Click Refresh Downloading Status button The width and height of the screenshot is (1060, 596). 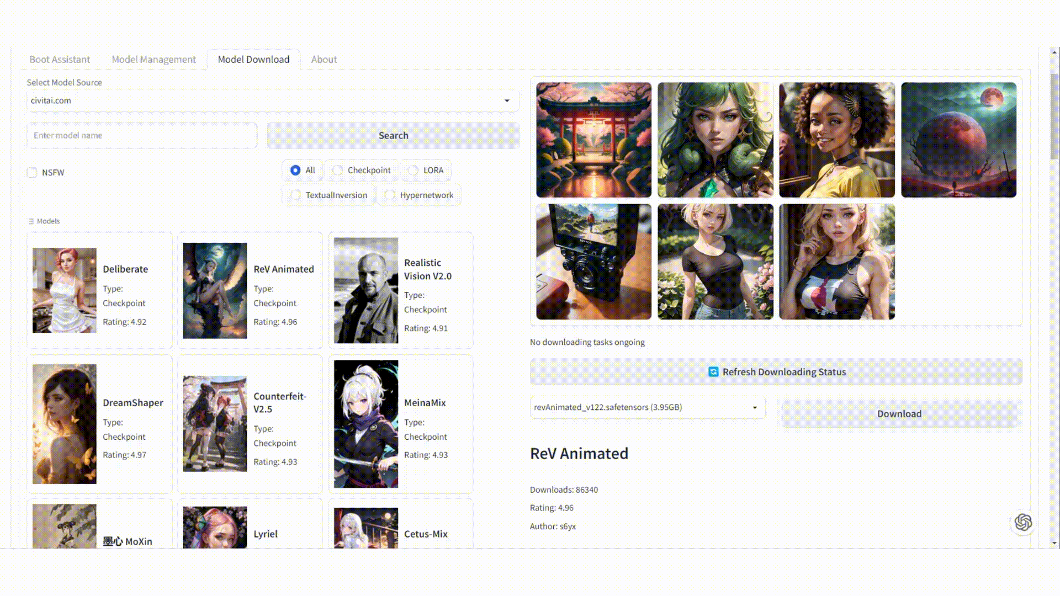[776, 372]
